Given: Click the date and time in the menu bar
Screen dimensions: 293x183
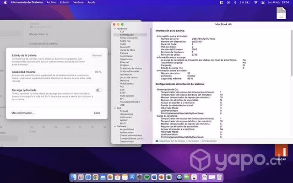Looking at the screenshot, I should tap(278, 2).
